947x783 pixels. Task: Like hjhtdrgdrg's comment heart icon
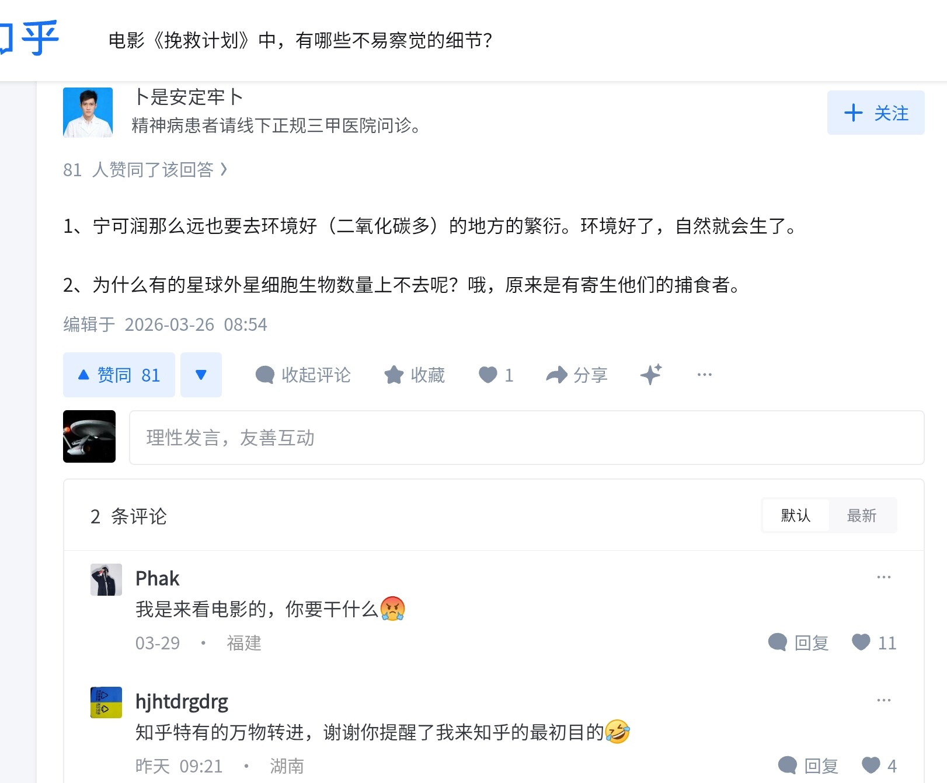(x=871, y=765)
